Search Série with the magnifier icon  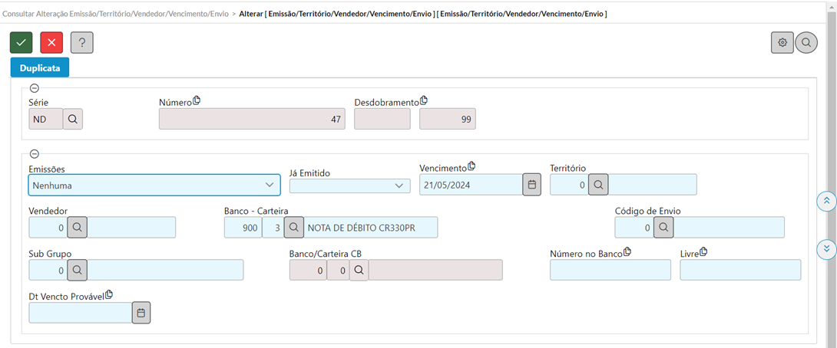coord(73,120)
